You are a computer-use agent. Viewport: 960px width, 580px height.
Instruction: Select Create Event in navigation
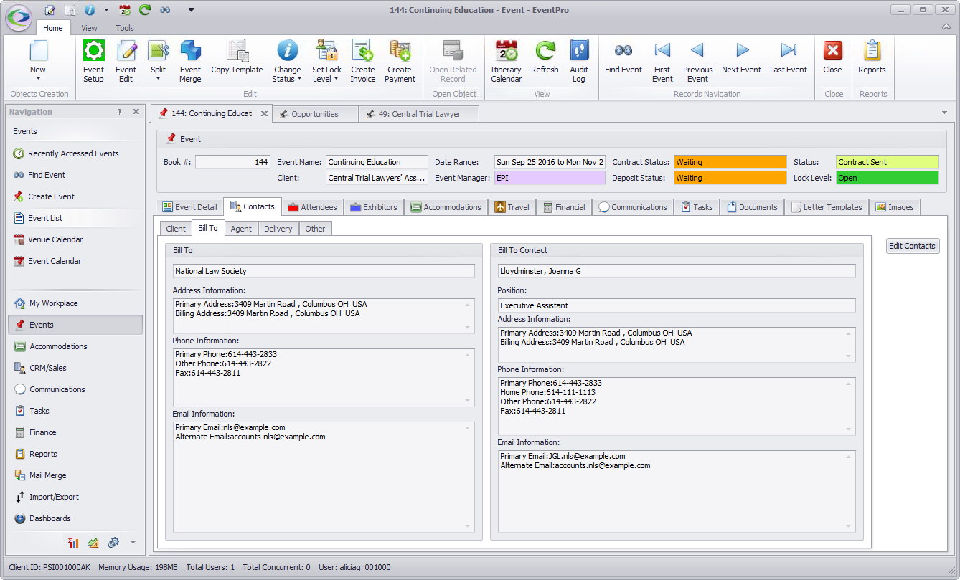click(x=51, y=196)
